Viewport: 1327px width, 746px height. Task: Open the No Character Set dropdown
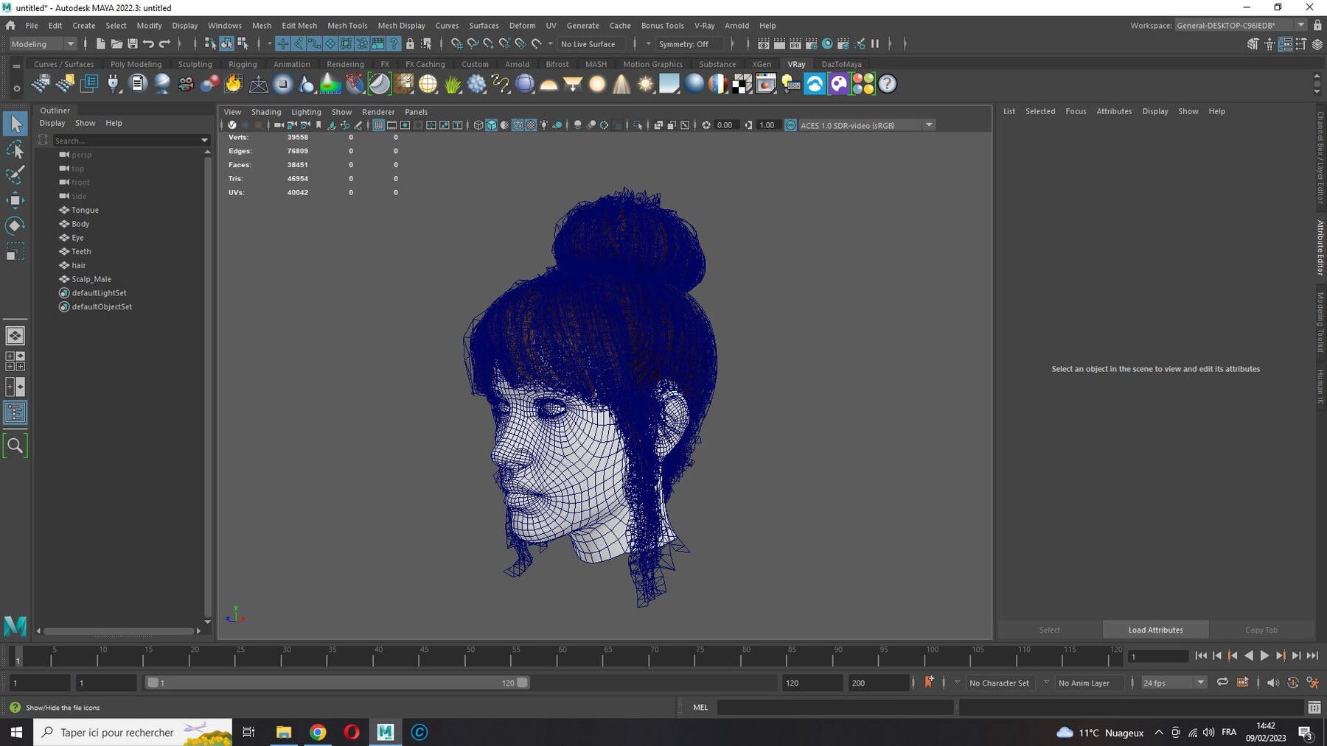1000,683
